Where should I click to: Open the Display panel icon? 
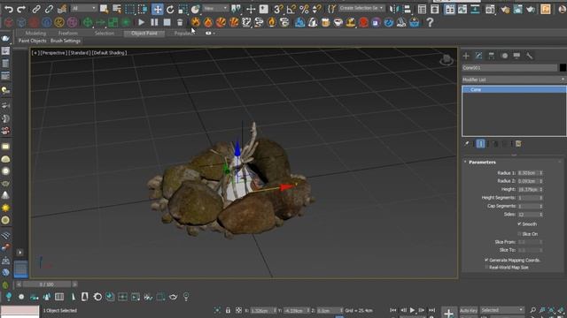tap(517, 56)
